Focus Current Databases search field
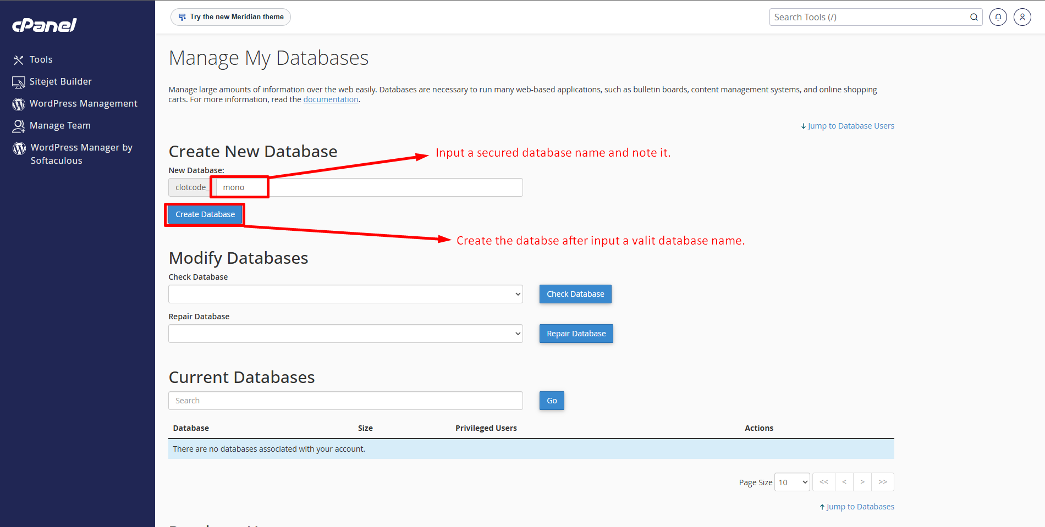The height and width of the screenshot is (527, 1045). point(345,401)
